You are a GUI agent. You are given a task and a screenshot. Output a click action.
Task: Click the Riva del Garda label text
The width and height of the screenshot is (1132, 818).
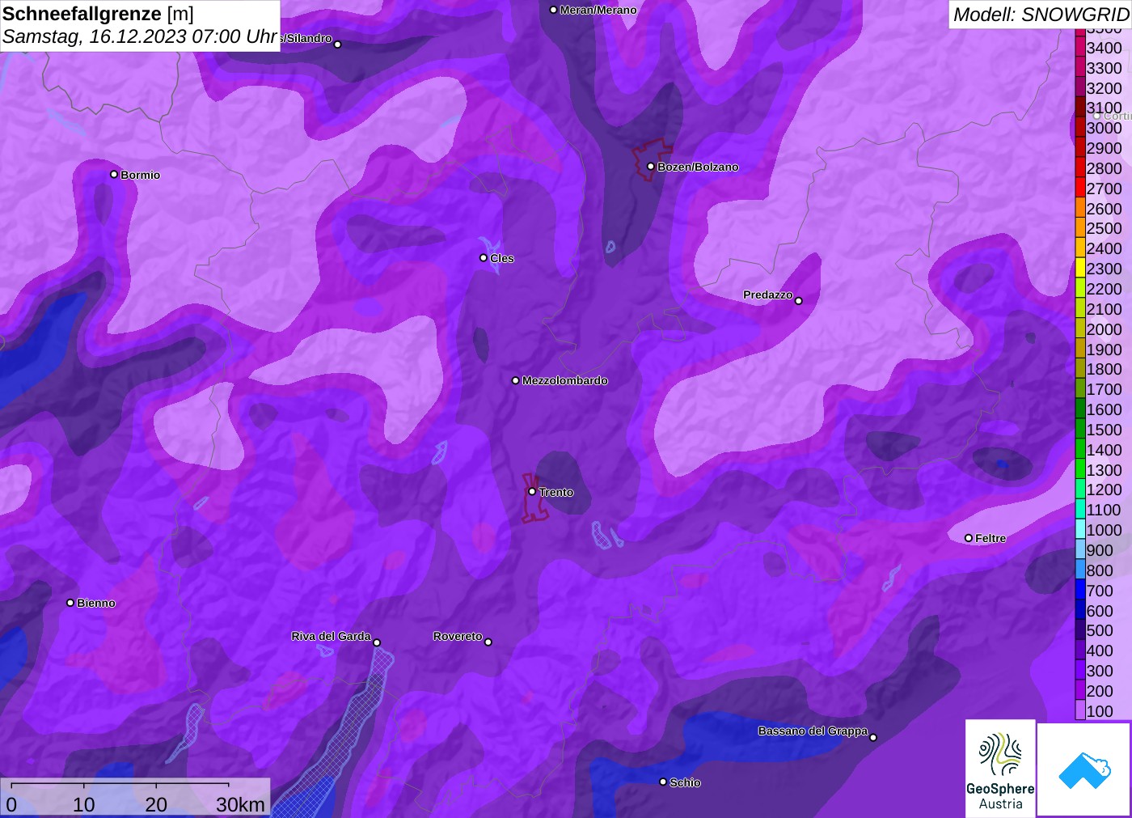point(331,636)
